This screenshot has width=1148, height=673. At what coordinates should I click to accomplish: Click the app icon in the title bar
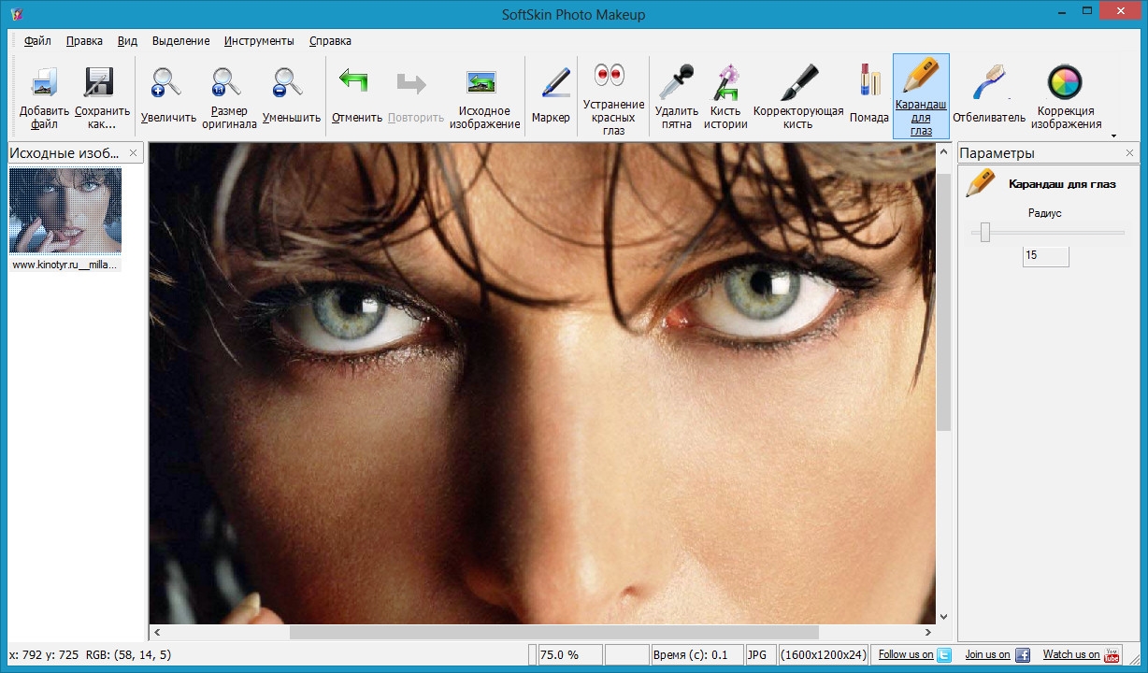point(17,14)
